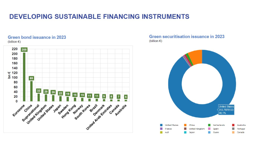
Task: Click the green Netherlands legend swatch
Action: 209,125
